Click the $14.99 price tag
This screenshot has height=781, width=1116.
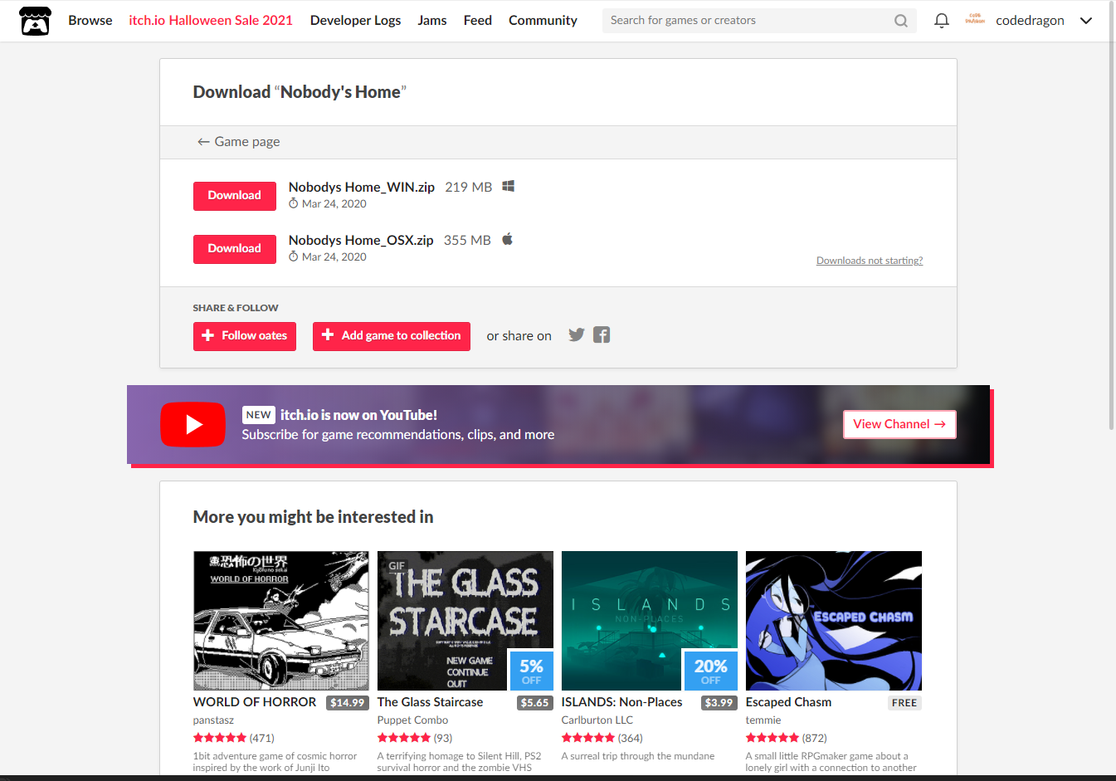pos(347,703)
